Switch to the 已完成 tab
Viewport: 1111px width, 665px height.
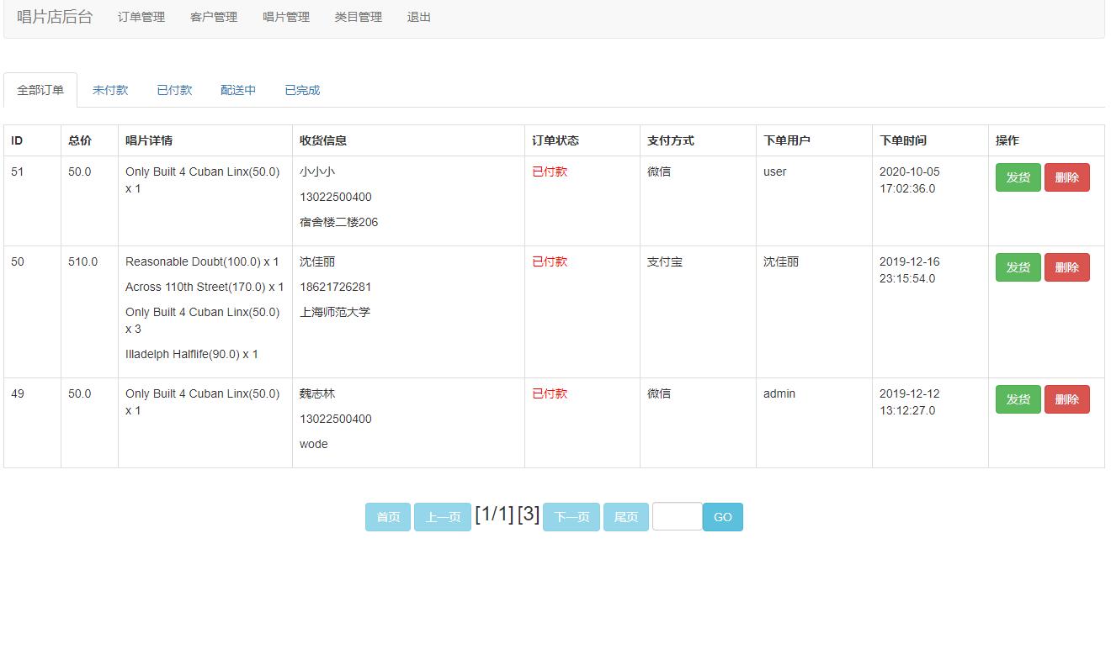(300, 89)
